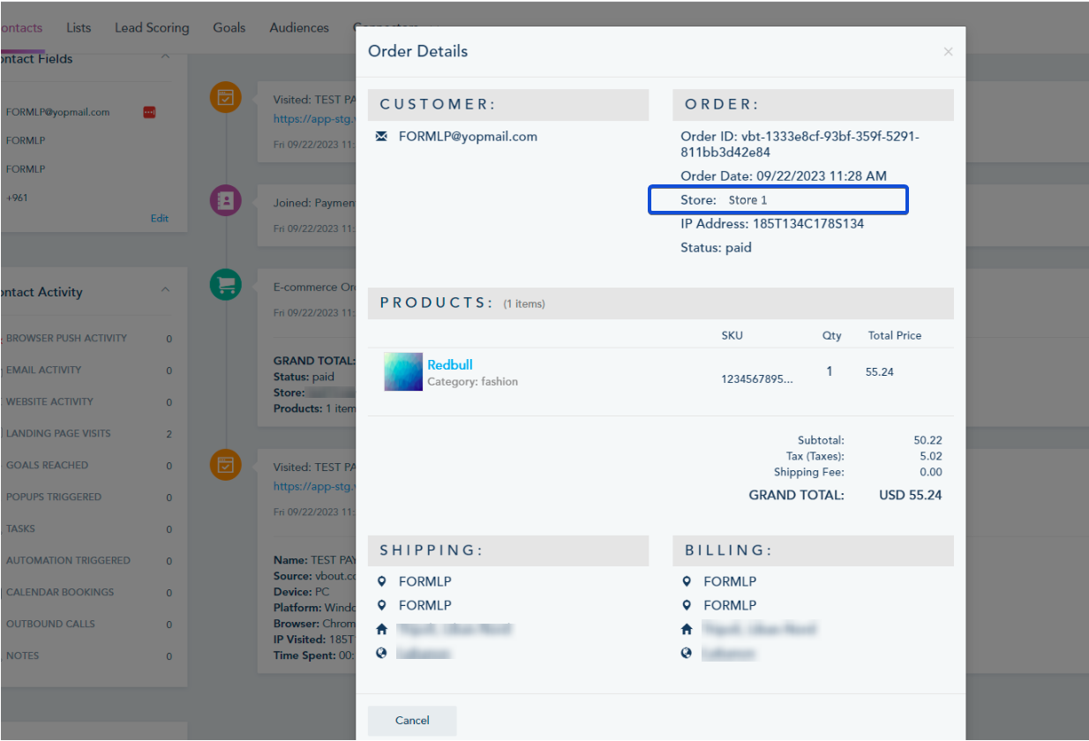The width and height of the screenshot is (1089, 741).
Task: Click the Cancel button
Action: [412, 721]
